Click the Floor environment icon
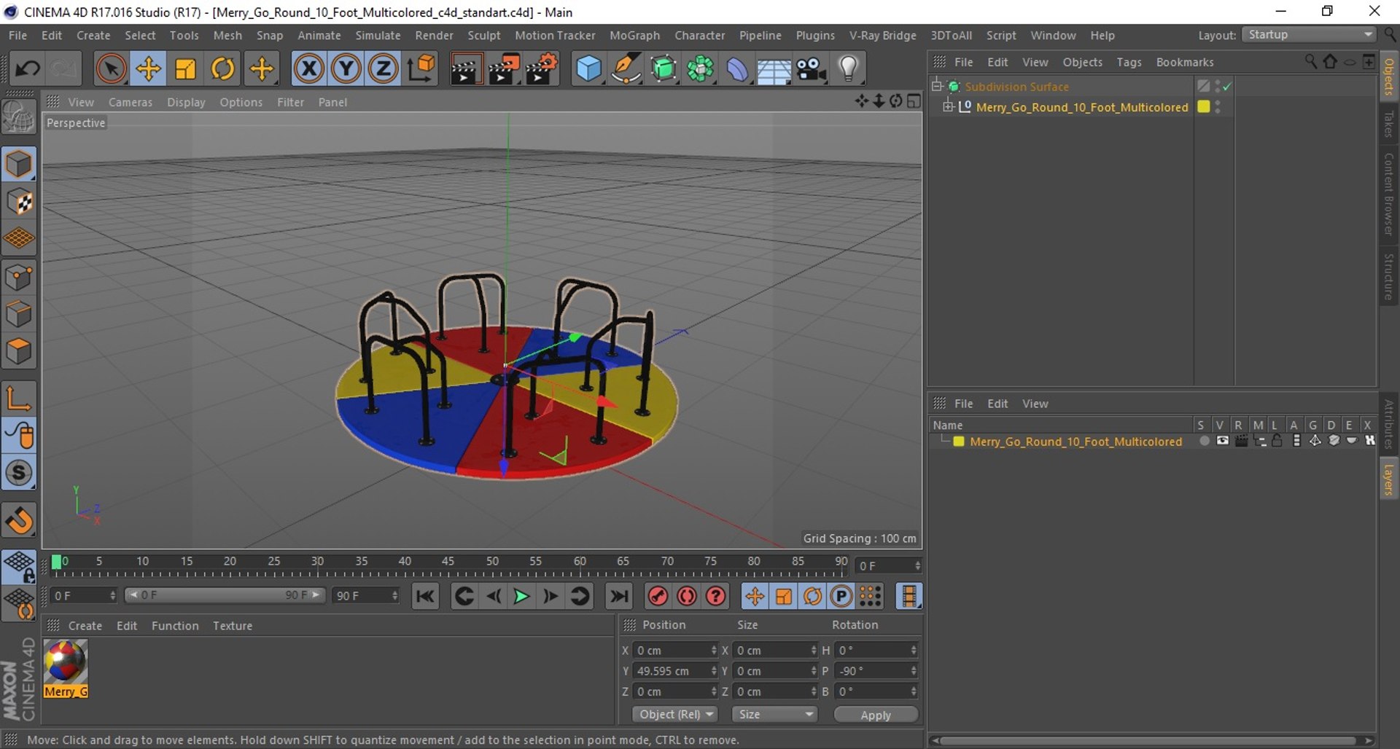The image size is (1400, 749). tap(774, 69)
